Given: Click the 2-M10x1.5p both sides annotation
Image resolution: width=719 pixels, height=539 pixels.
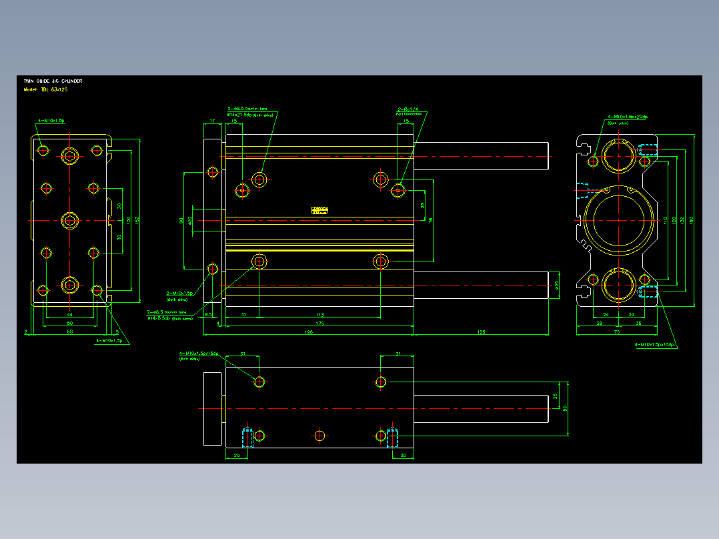Looking at the screenshot, I should pyautogui.click(x=179, y=296).
